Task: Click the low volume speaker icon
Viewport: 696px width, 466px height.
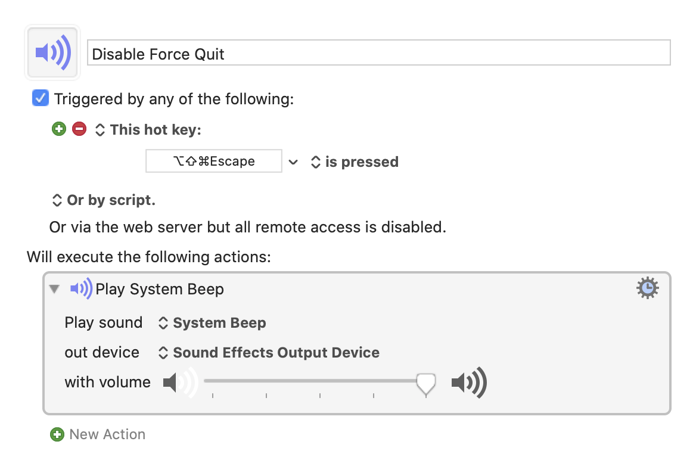Action: click(179, 382)
